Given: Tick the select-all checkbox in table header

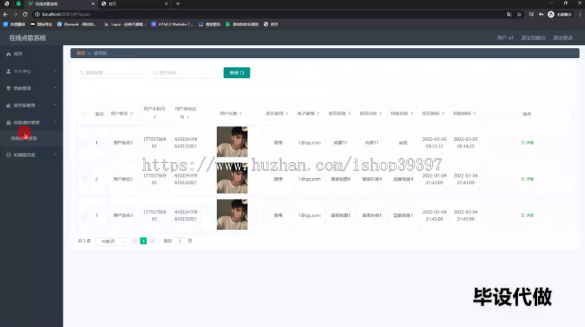Looking at the screenshot, I should (84, 114).
